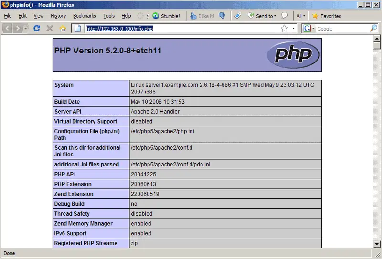This screenshot has width=382, height=259.
Task: Open the Tools menu
Action: pyautogui.click(x=109, y=16)
